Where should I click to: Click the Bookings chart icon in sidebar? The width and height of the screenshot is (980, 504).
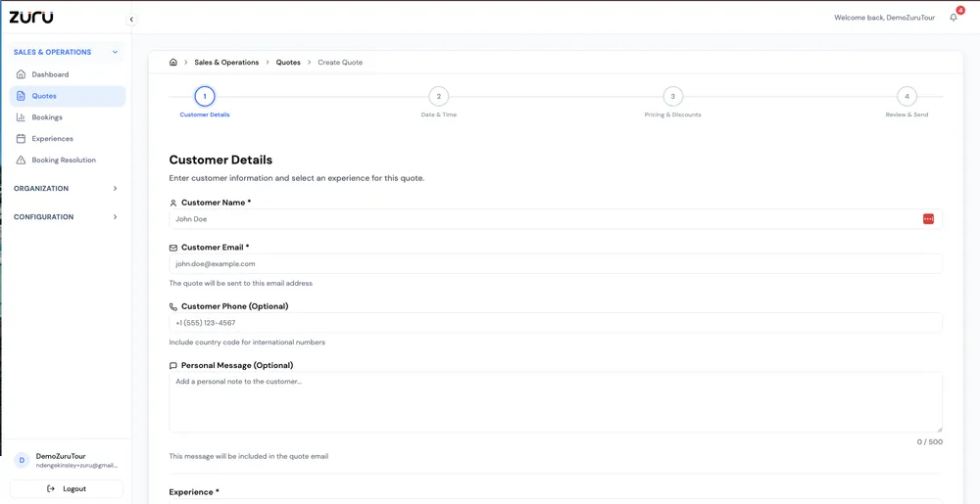tap(21, 117)
